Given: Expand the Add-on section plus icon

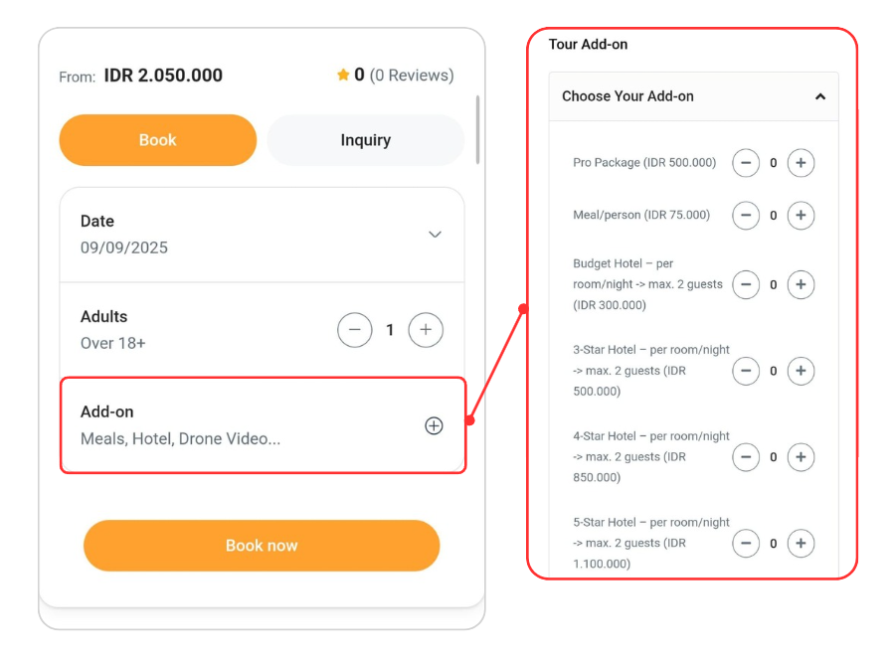Looking at the screenshot, I should (x=434, y=425).
